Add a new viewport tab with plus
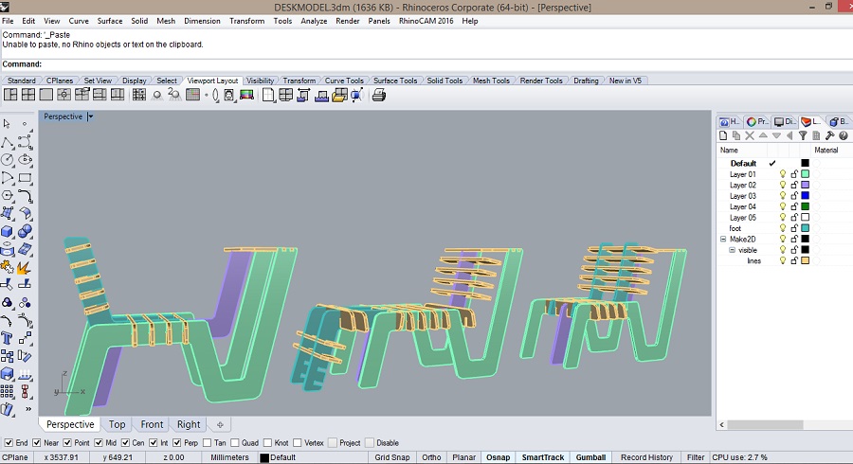The height and width of the screenshot is (464, 853). click(220, 424)
